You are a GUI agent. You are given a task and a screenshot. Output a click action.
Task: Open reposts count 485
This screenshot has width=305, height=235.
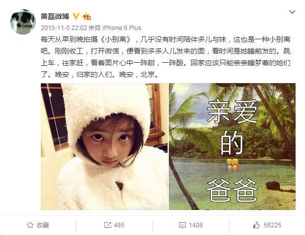click(114, 225)
